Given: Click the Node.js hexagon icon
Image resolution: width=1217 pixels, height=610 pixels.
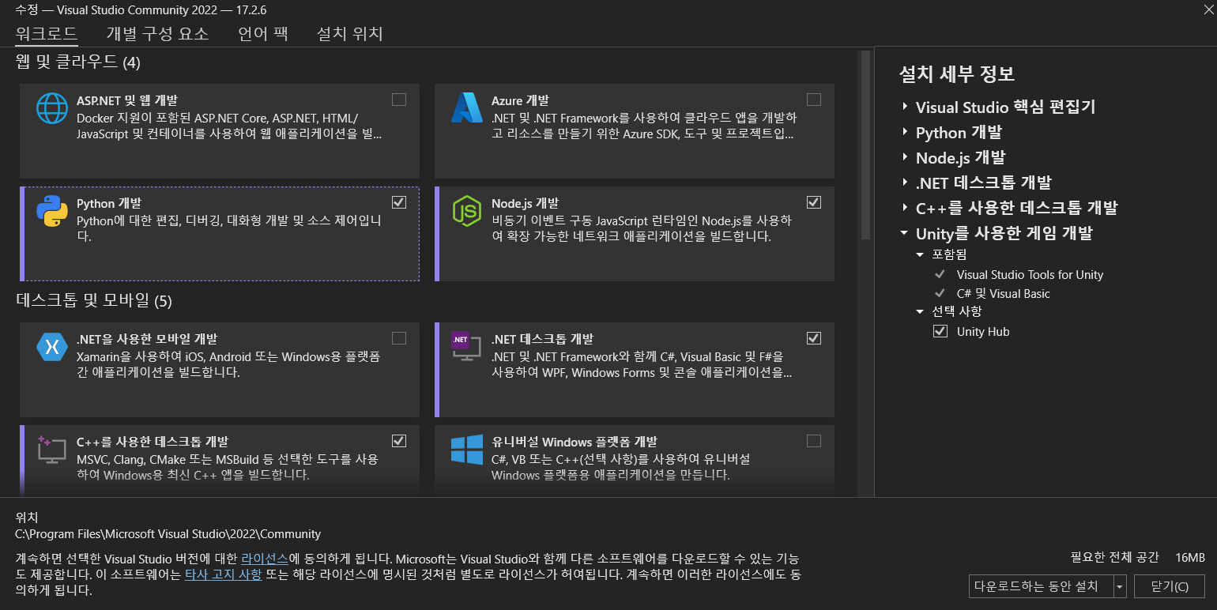Looking at the screenshot, I should coord(466,211).
